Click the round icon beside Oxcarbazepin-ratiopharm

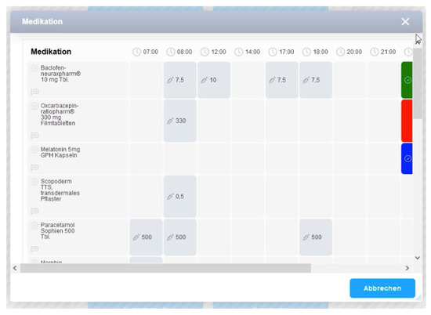[34, 106]
